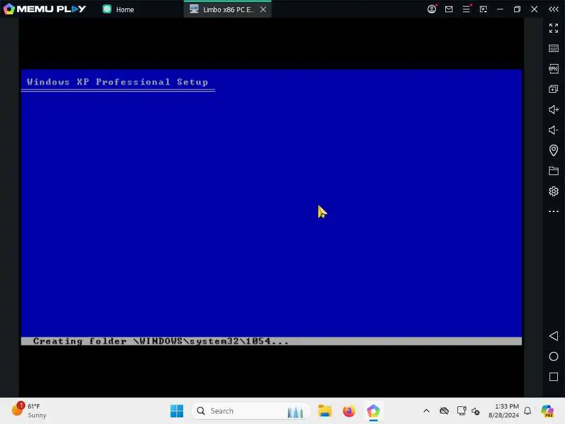The image size is (565, 424).
Task: Switch to the Home tab
Action: pyautogui.click(x=118, y=9)
